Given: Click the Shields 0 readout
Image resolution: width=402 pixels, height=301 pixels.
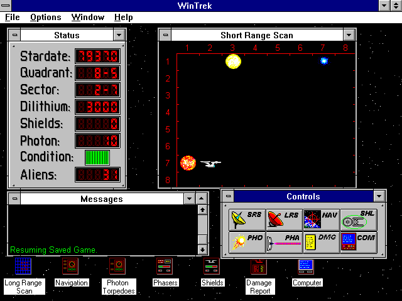Looking at the screenshot, I should coord(98,124).
